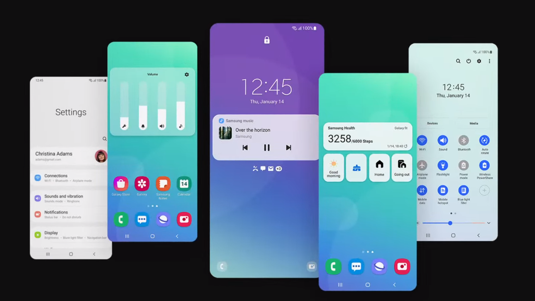535x301 pixels.
Task: Open Calendar app
Action: (x=184, y=183)
